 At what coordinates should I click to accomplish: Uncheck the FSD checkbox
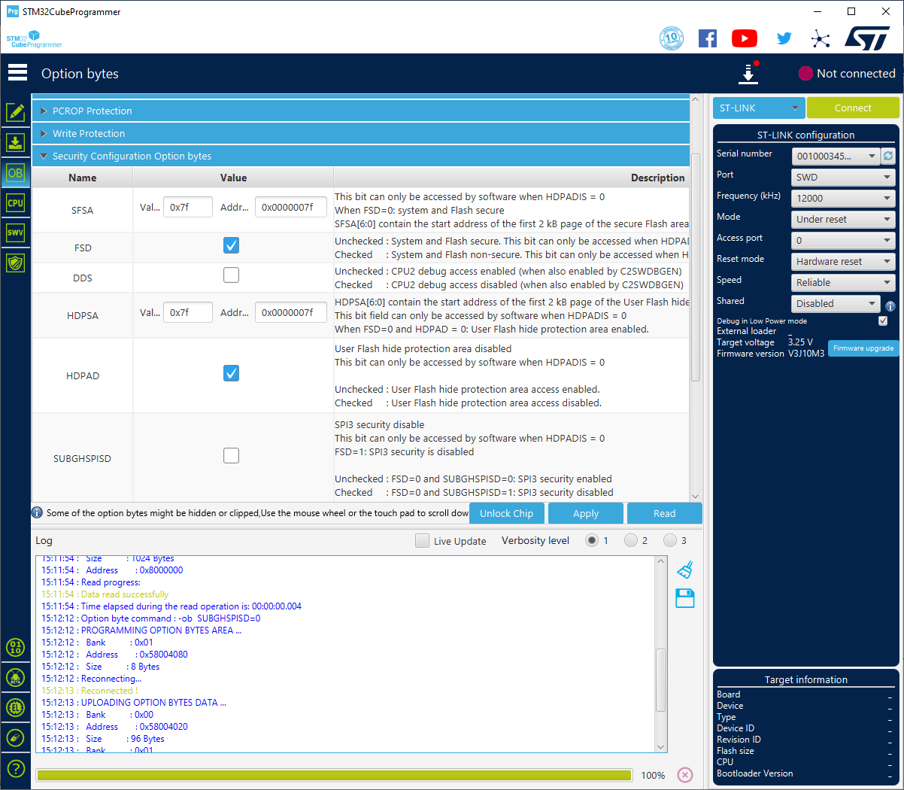point(231,245)
